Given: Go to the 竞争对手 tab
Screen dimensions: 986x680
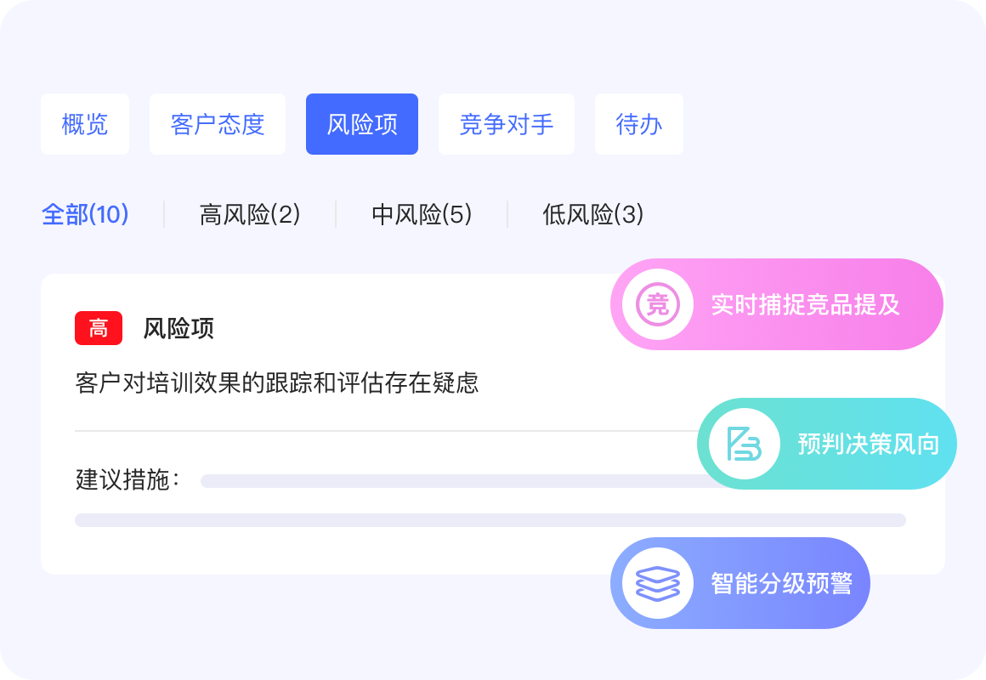Looking at the screenshot, I should [507, 124].
